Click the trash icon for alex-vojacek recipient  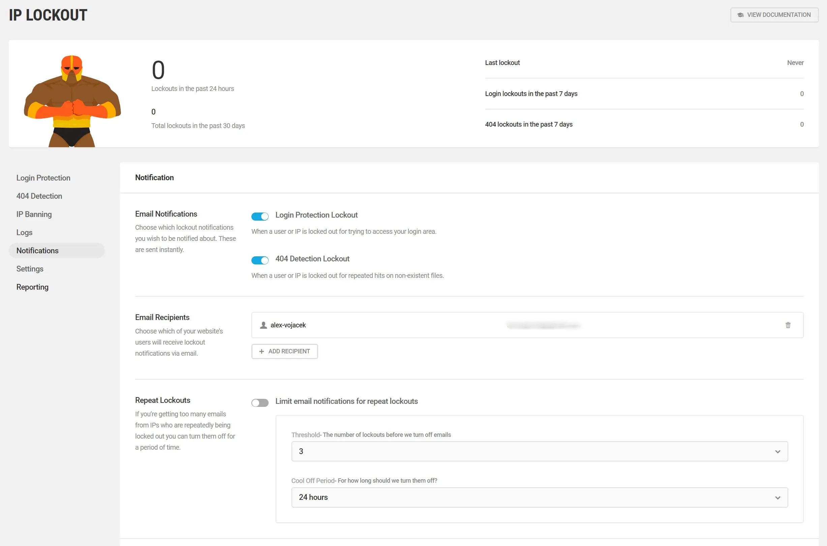coord(788,325)
